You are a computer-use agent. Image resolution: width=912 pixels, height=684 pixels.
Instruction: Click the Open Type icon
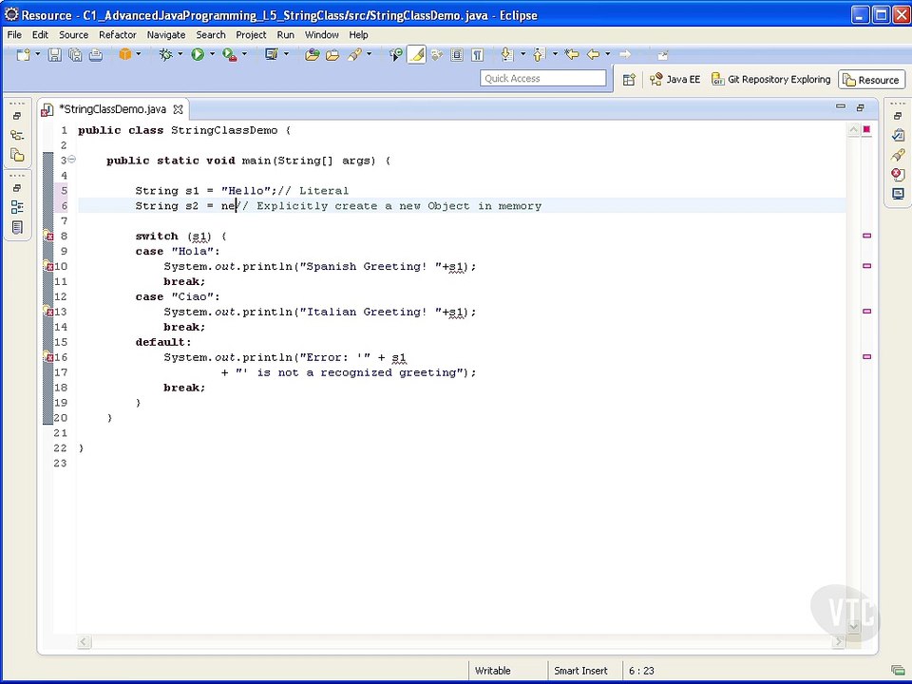point(313,55)
